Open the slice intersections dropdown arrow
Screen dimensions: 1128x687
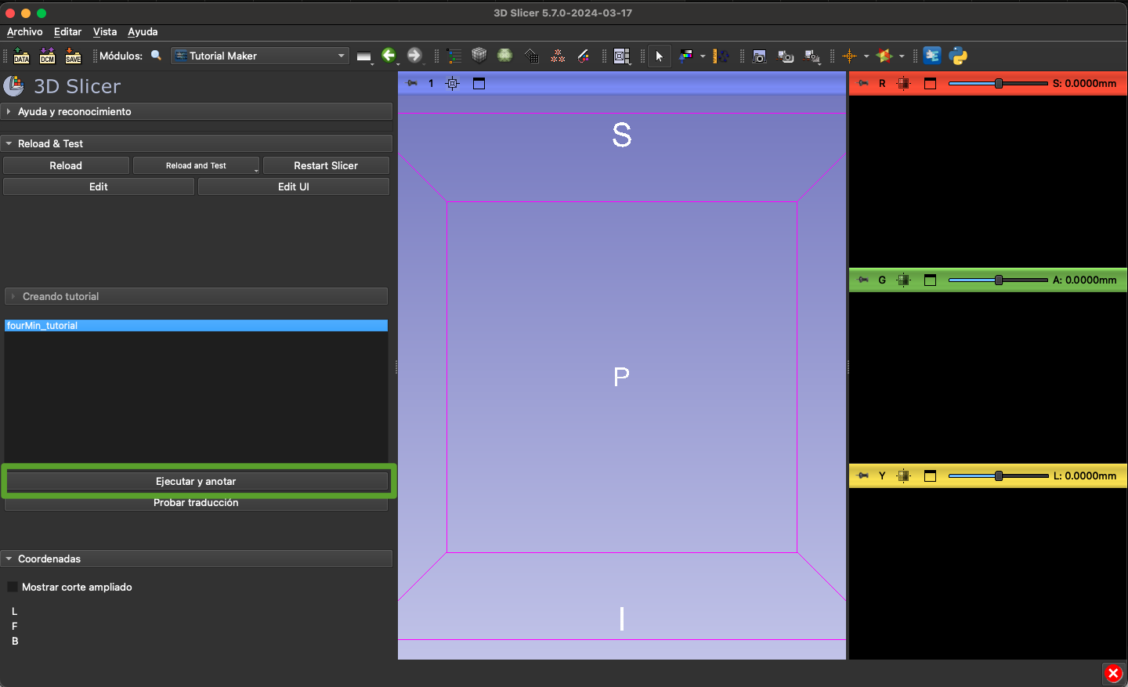902,56
